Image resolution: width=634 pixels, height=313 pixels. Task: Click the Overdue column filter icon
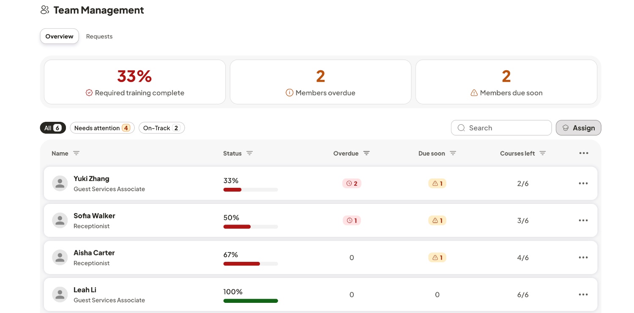[x=366, y=153]
